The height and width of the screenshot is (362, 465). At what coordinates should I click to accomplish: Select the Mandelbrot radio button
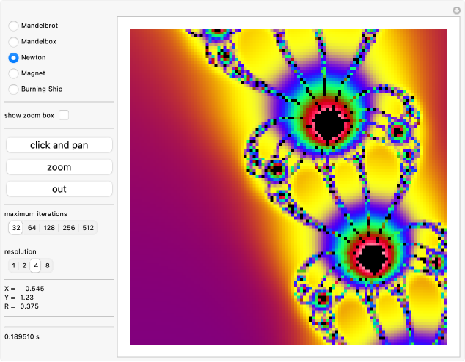[x=14, y=25]
